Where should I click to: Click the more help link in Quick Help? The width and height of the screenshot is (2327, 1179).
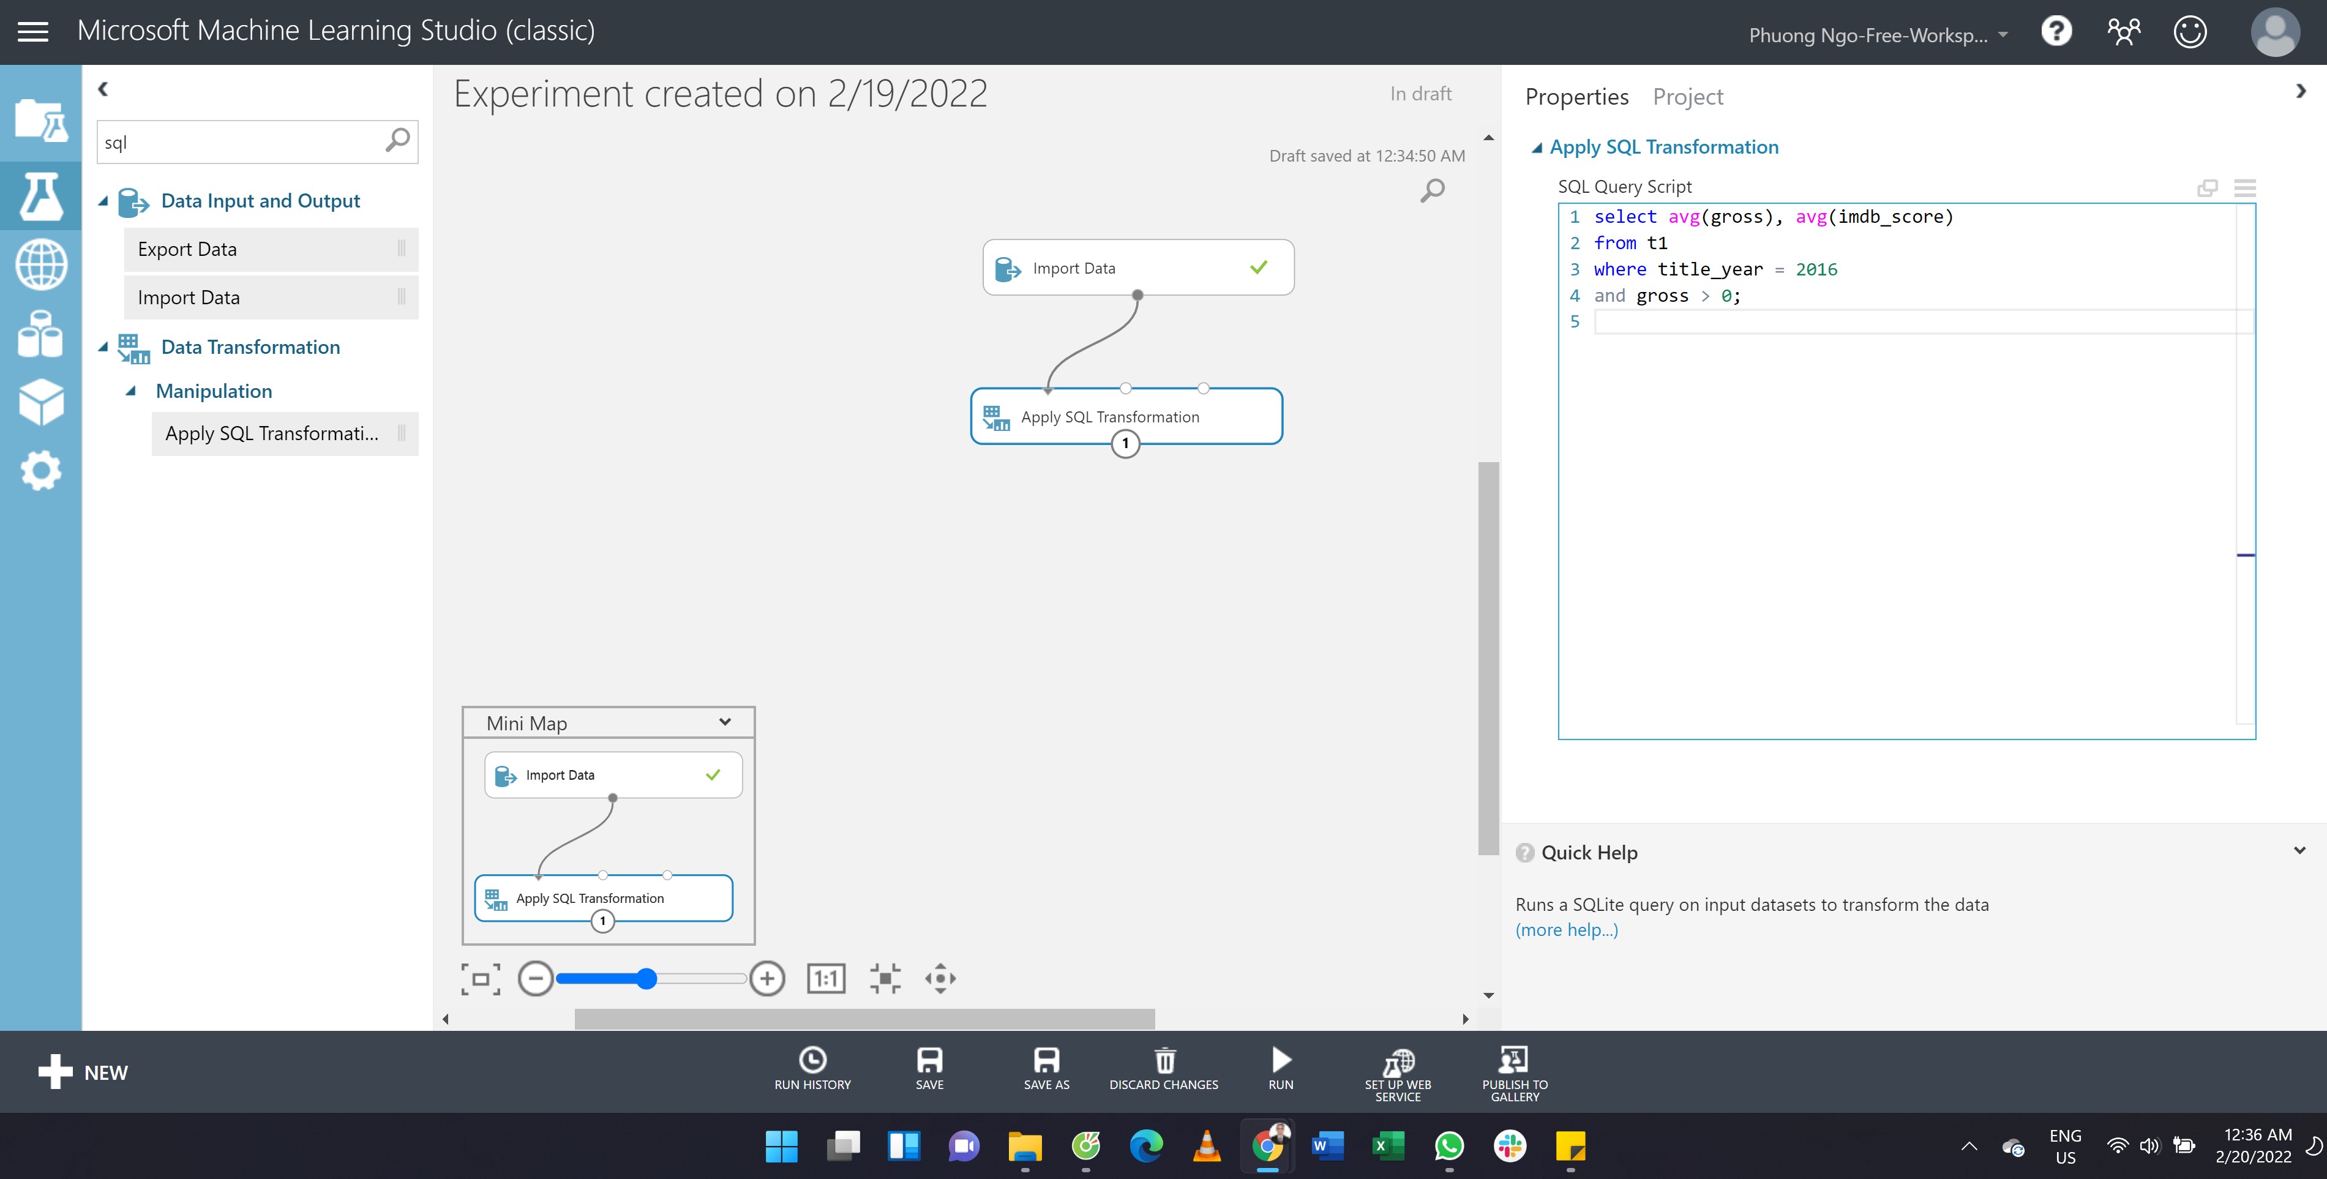[x=1567, y=930]
